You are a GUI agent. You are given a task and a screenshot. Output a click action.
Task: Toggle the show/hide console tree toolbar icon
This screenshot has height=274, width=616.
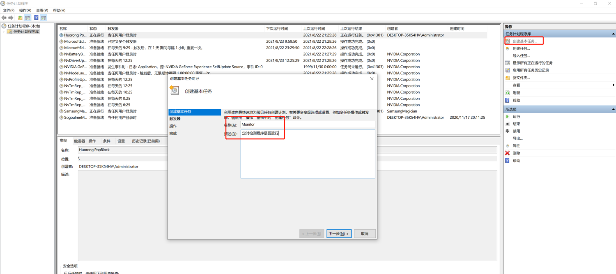[28, 18]
